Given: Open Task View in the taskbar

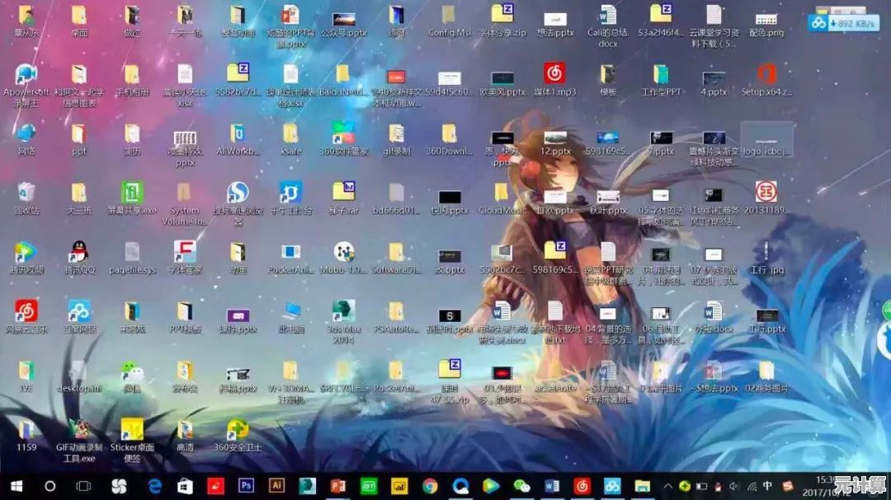Looking at the screenshot, I should [83, 486].
